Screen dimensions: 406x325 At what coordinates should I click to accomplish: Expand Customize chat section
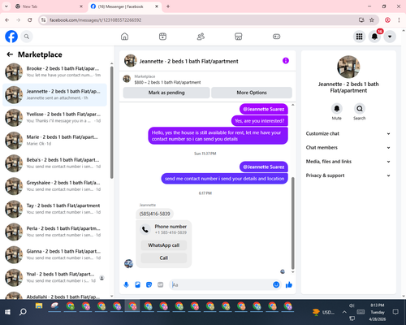pos(348,133)
